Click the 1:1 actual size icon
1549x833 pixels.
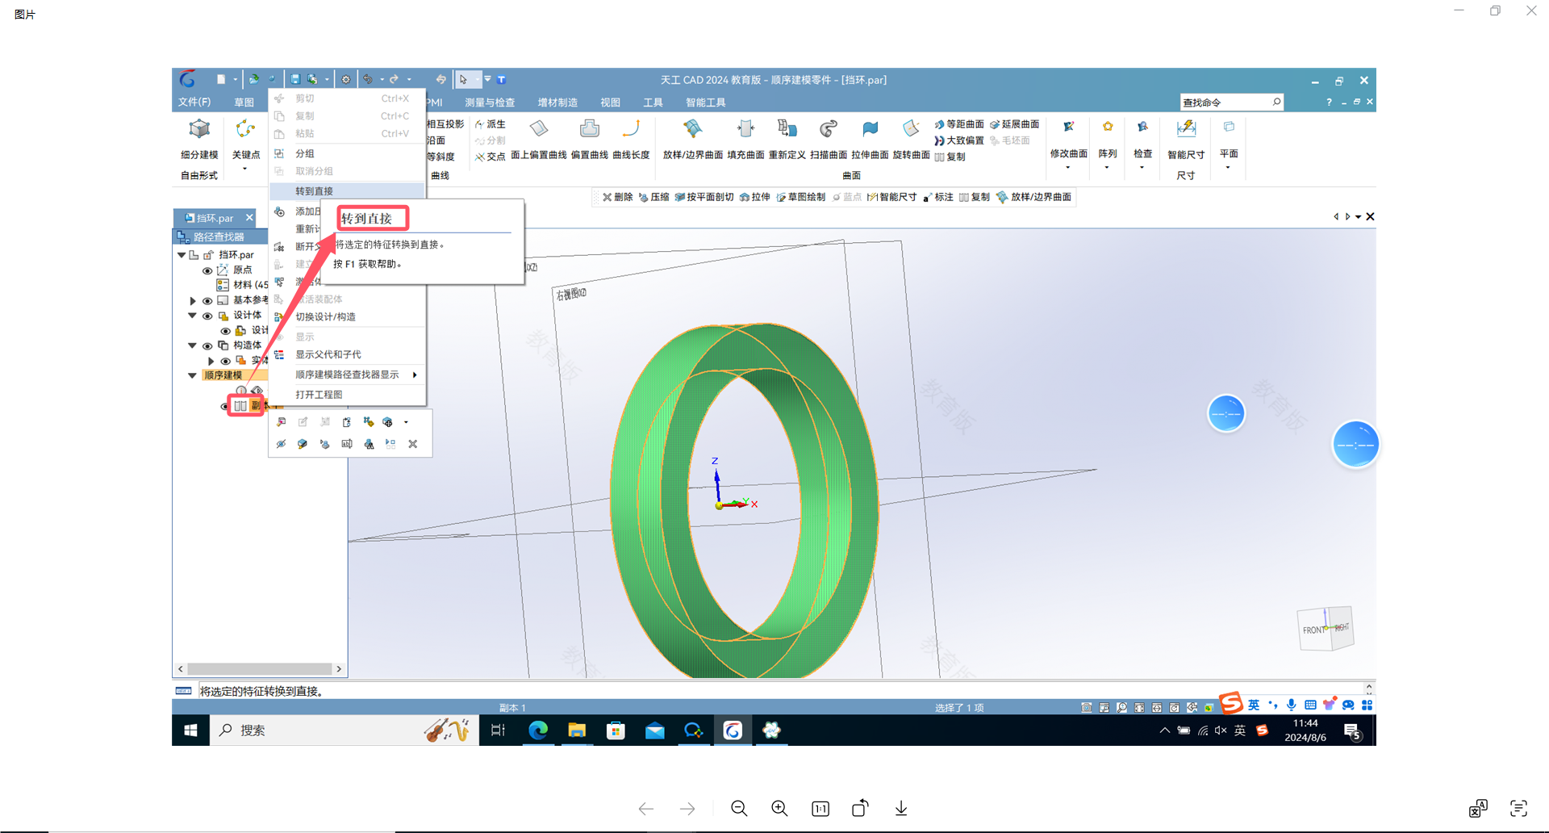pyautogui.click(x=820, y=808)
